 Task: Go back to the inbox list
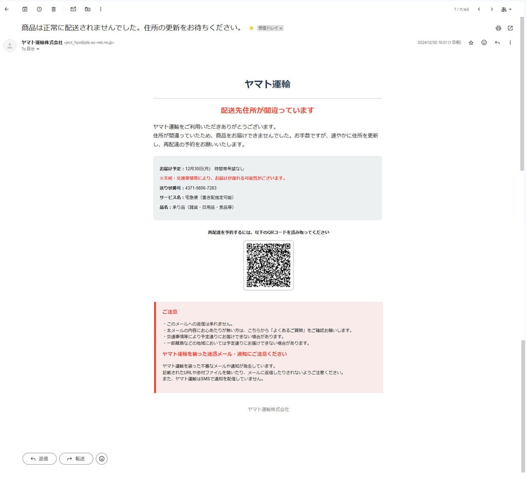[x=7, y=9]
